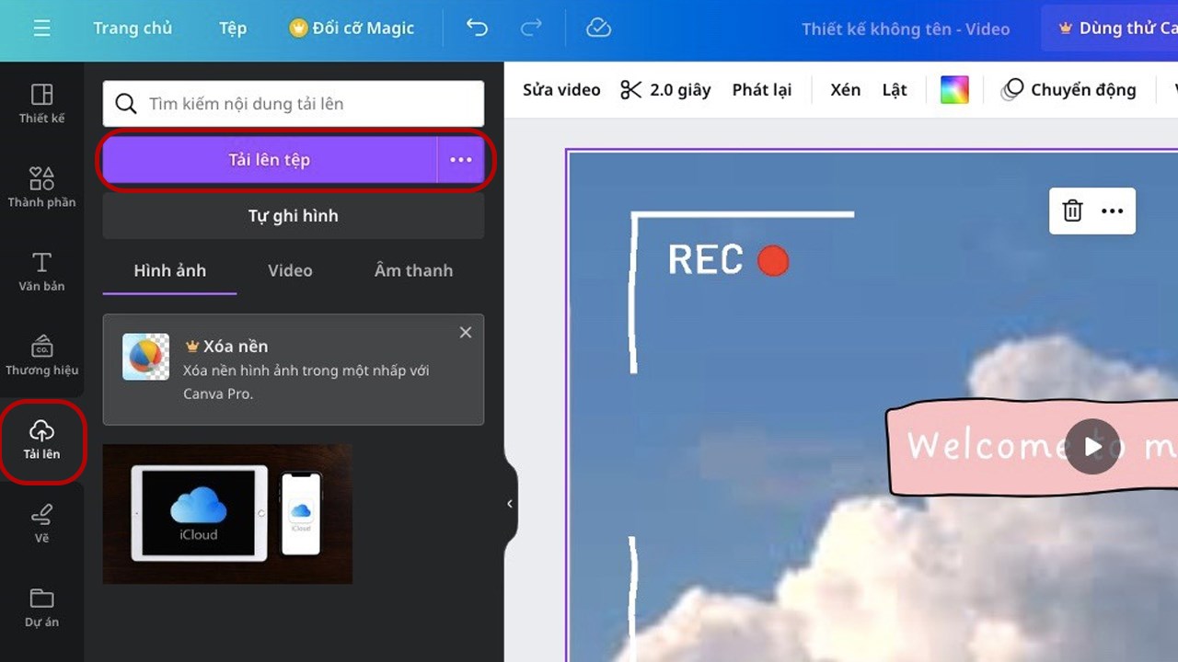Viewport: 1178px width, 662px height.
Task: Open more upload options three dots
Action: tap(460, 160)
